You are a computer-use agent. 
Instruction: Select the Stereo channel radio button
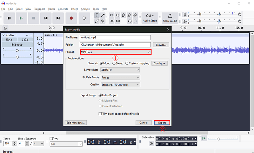[x=114, y=63]
